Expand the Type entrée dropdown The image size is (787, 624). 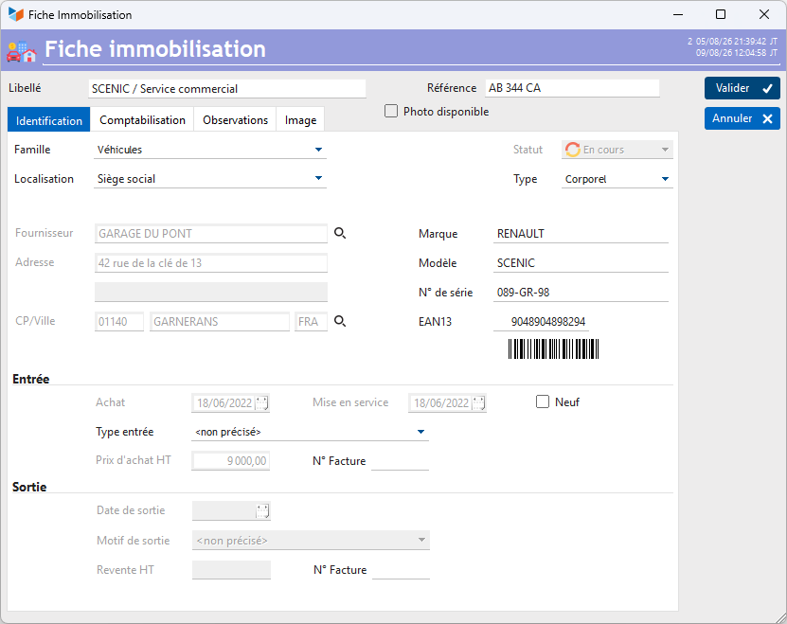[420, 432]
